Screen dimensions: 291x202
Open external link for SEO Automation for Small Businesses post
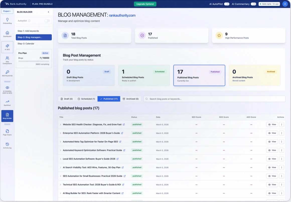124,176
